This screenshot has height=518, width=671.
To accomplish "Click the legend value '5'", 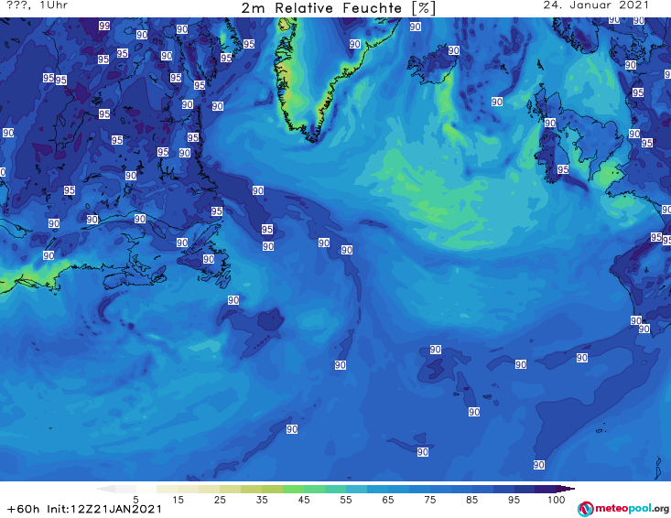I will click(135, 500).
